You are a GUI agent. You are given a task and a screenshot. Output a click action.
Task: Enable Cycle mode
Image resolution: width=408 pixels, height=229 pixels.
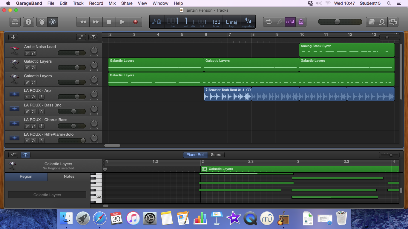[x=268, y=21]
